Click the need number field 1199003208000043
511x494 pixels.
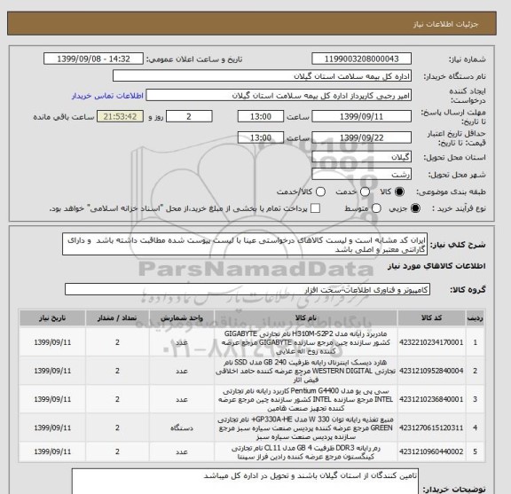coord(361,59)
